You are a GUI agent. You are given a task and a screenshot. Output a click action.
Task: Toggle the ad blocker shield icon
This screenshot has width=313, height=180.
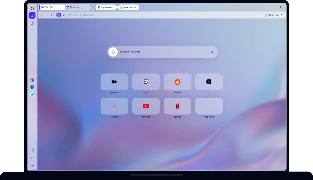[273, 15]
